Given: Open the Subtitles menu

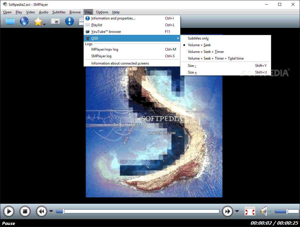Looking at the screenshot, I should (x=59, y=12).
